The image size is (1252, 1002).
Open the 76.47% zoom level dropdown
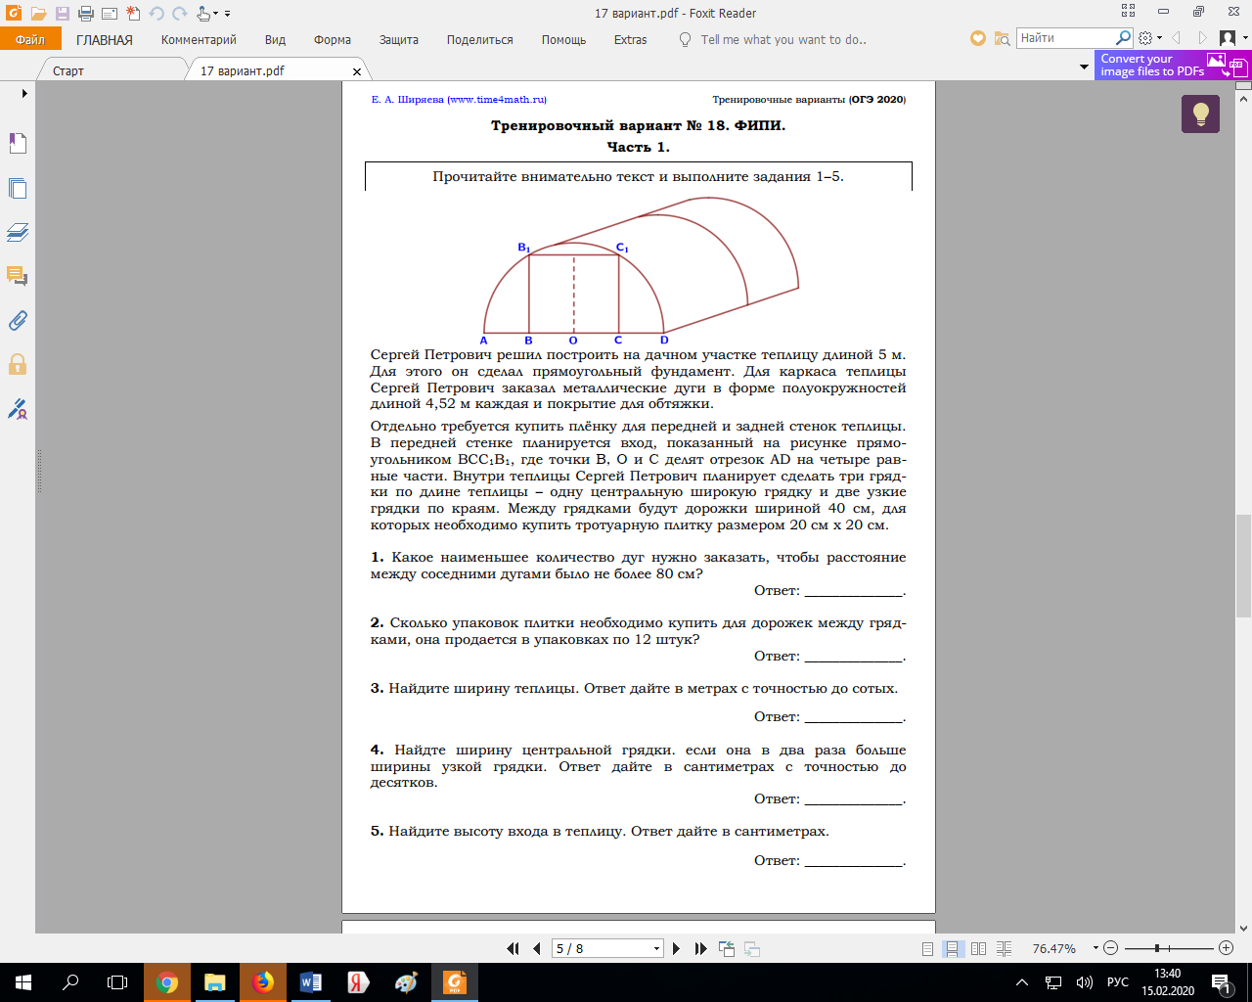(1095, 949)
